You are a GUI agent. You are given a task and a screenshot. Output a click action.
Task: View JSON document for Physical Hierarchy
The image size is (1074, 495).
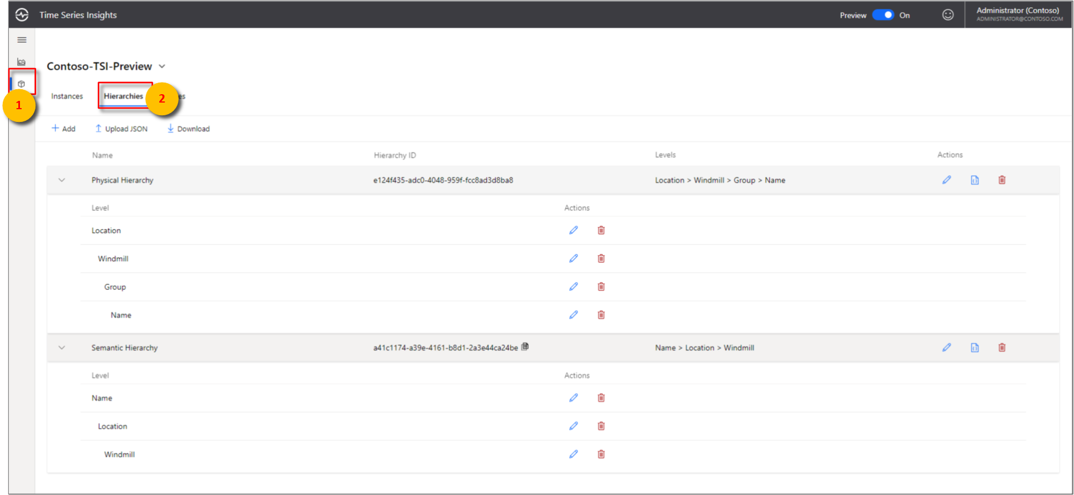click(975, 180)
